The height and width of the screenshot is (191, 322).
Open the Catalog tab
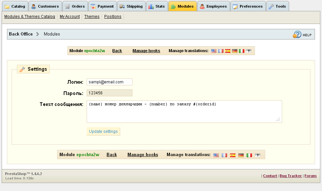(x=15, y=6)
